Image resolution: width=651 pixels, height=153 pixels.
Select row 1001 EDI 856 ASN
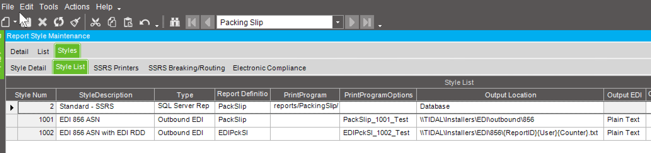(328, 120)
